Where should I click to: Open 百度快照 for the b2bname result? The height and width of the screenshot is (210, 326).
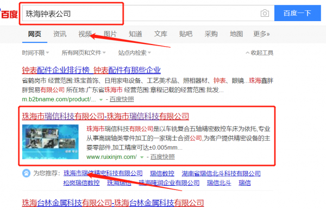coord(122,99)
